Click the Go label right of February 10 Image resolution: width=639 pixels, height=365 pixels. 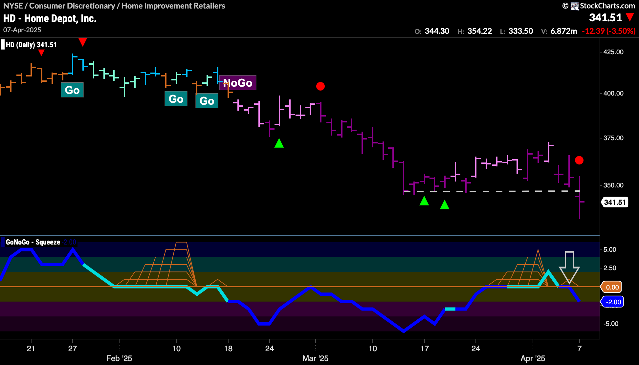[207, 101]
